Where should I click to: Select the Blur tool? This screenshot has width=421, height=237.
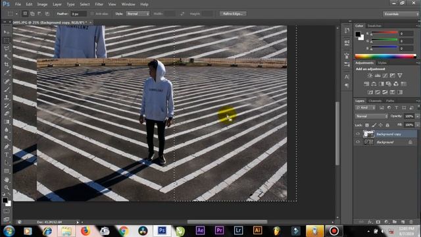point(7,130)
